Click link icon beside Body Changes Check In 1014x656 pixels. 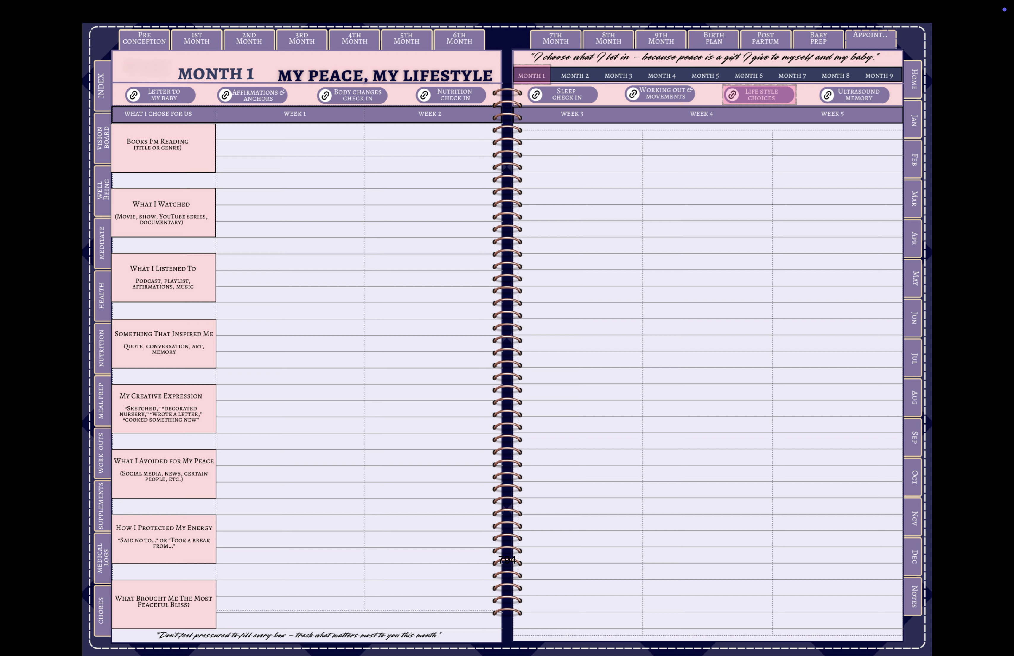326,95
